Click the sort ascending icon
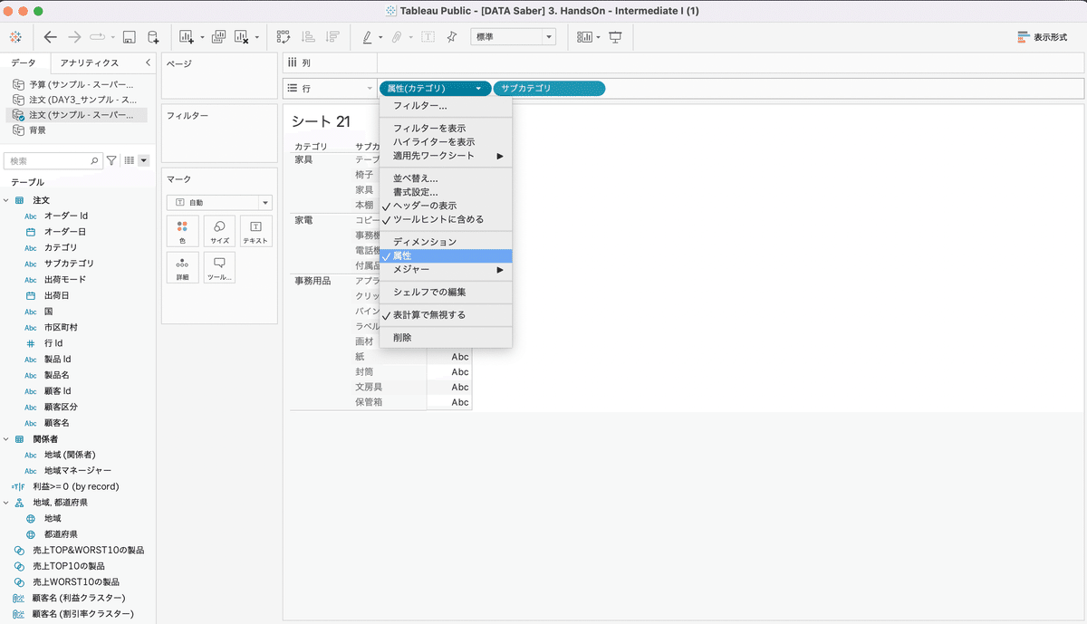 (308, 37)
